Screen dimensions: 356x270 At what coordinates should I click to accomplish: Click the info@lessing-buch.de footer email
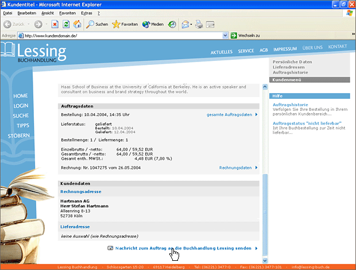point(311,267)
